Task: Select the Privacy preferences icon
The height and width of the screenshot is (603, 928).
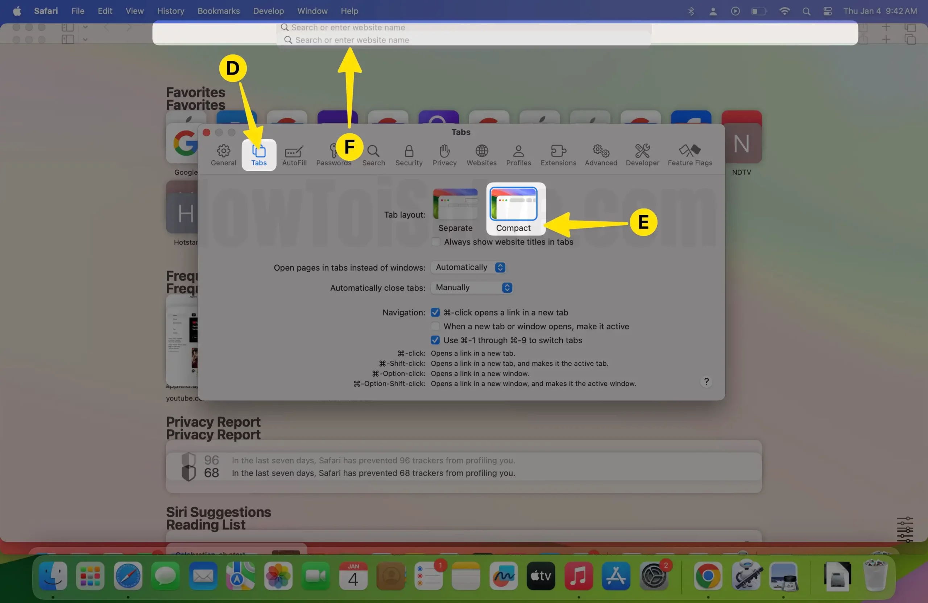Action: tap(444, 154)
